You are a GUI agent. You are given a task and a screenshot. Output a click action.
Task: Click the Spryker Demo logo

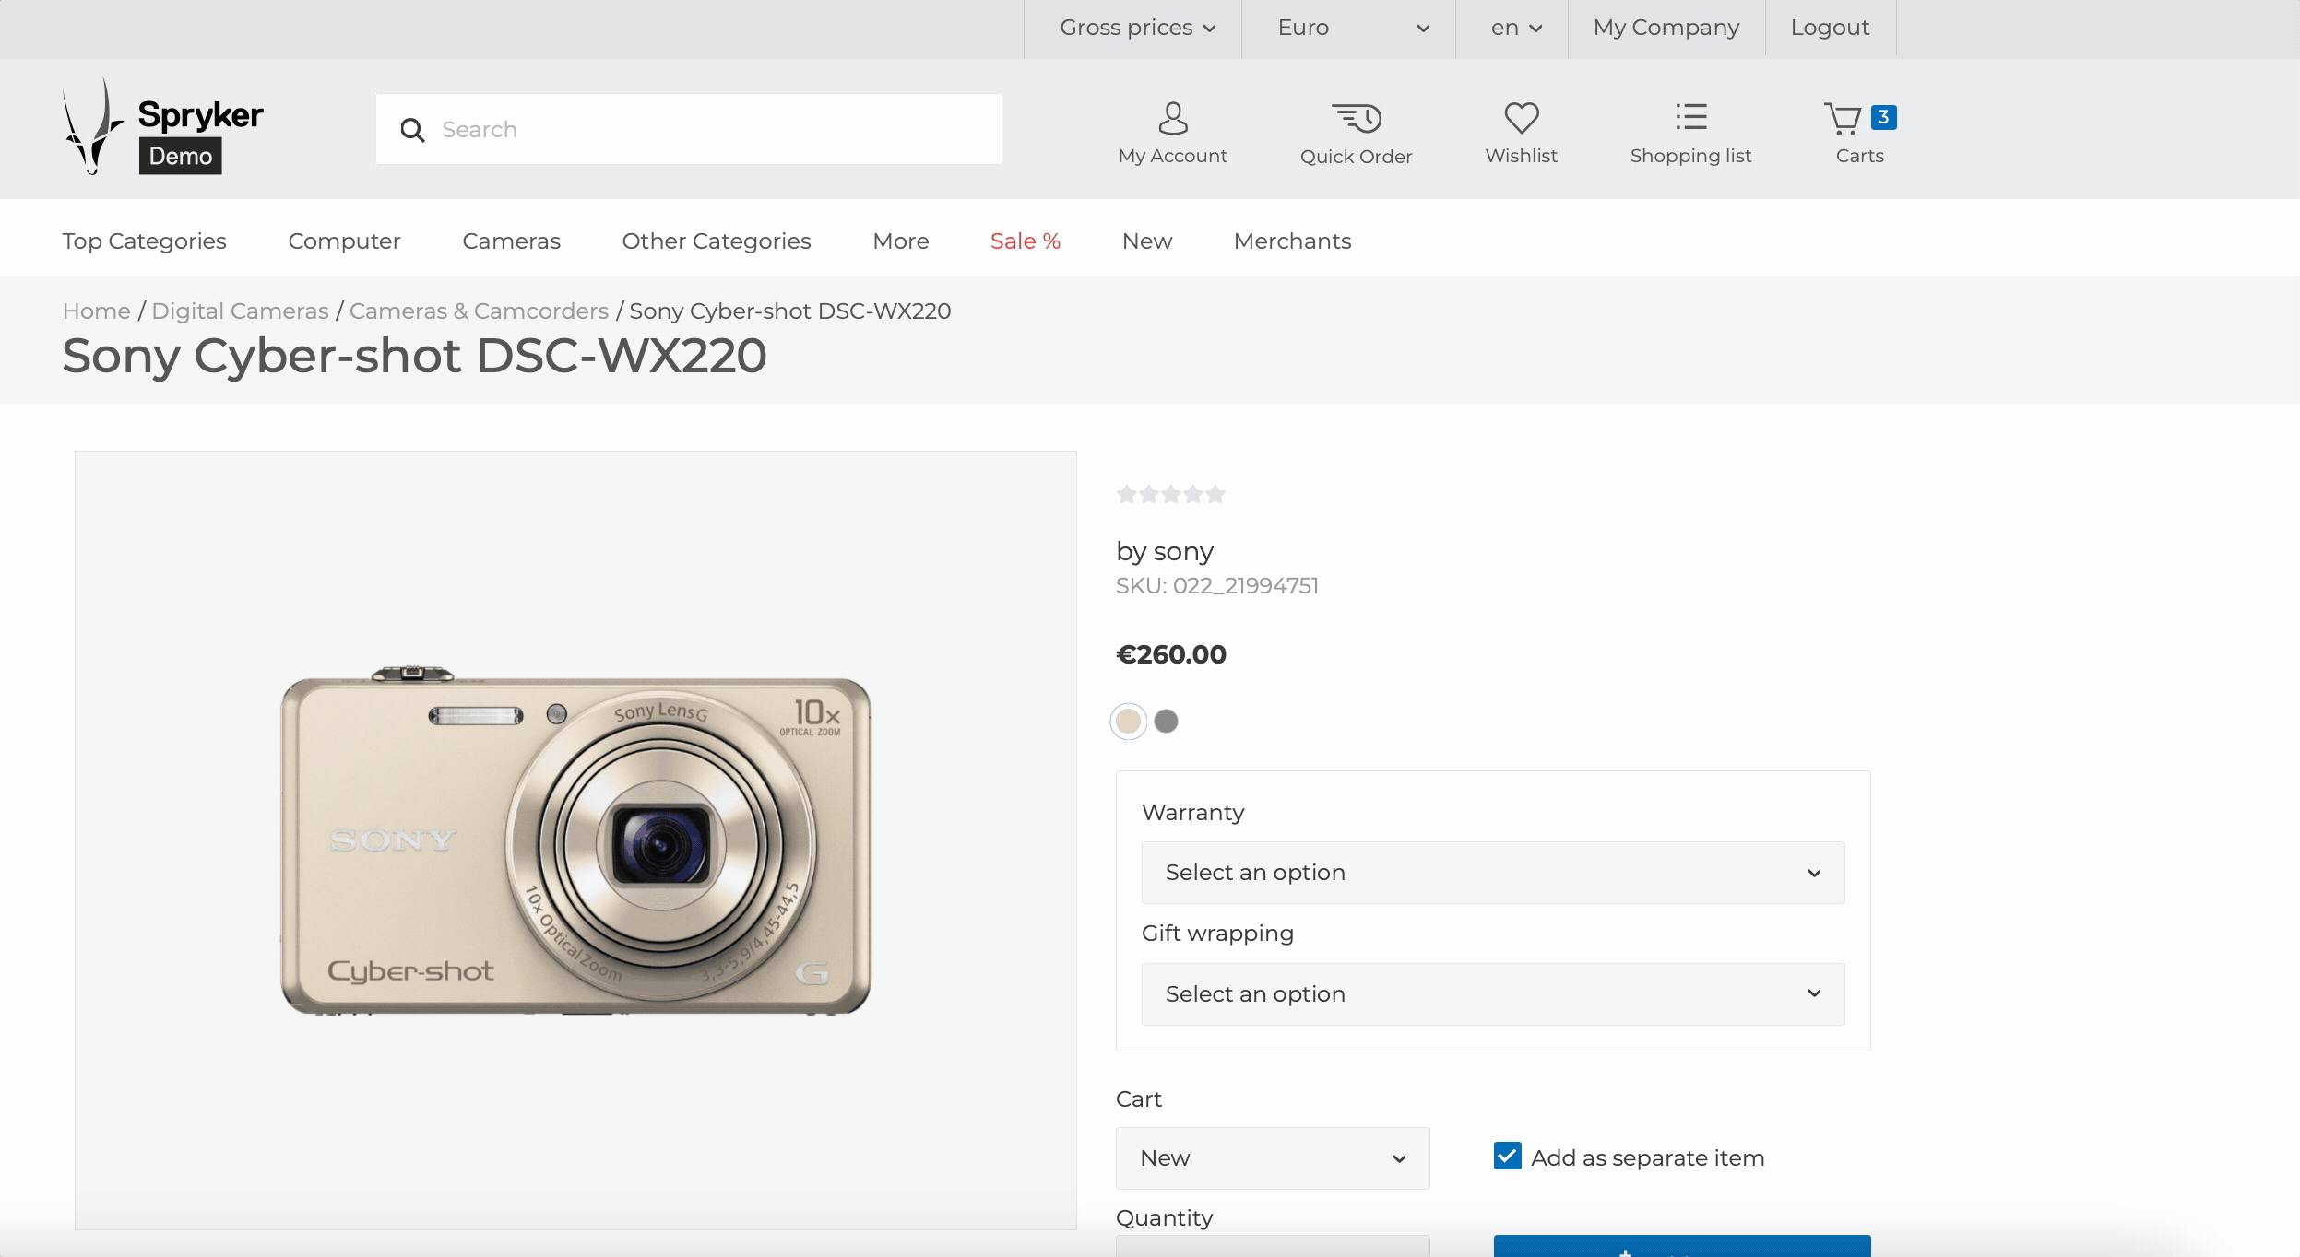click(163, 127)
